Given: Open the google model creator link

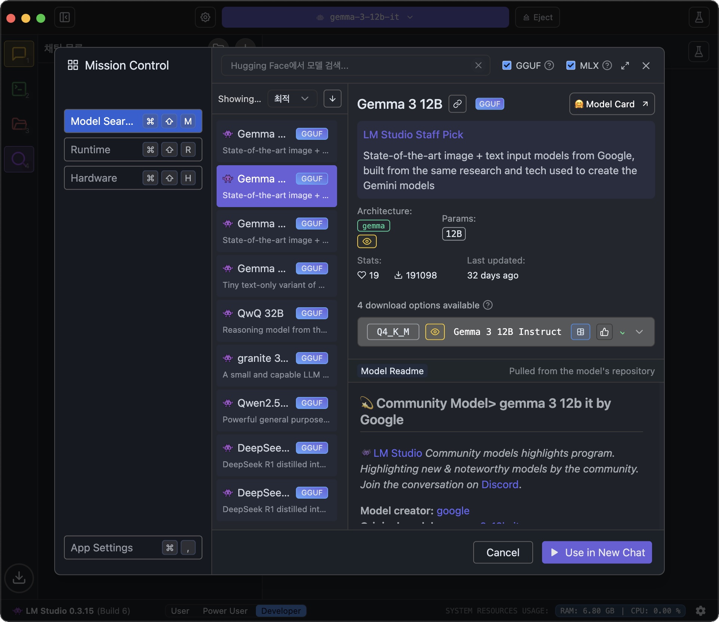Looking at the screenshot, I should pyautogui.click(x=453, y=511).
